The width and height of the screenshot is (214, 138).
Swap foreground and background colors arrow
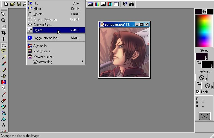(204, 12)
